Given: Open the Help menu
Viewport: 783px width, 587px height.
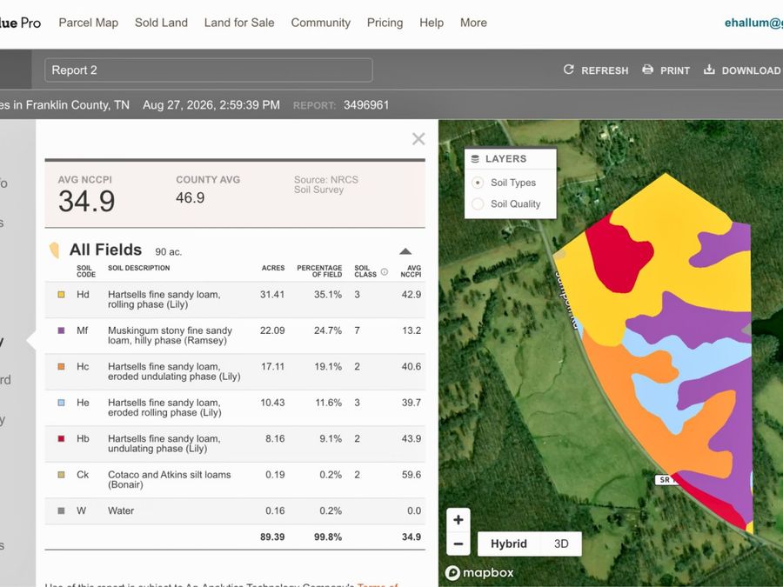Looking at the screenshot, I should 432,23.
